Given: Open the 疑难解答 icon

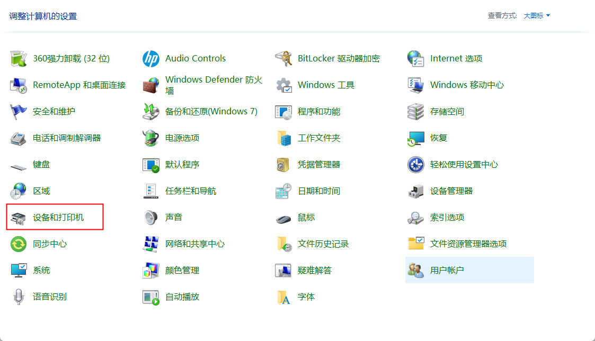Looking at the screenshot, I should coord(283,271).
